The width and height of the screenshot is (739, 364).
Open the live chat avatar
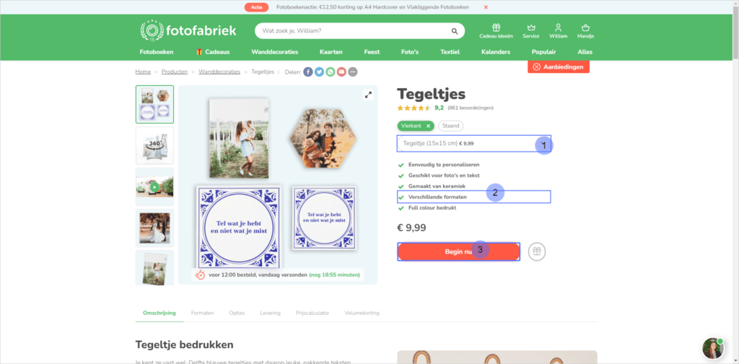coord(712,349)
